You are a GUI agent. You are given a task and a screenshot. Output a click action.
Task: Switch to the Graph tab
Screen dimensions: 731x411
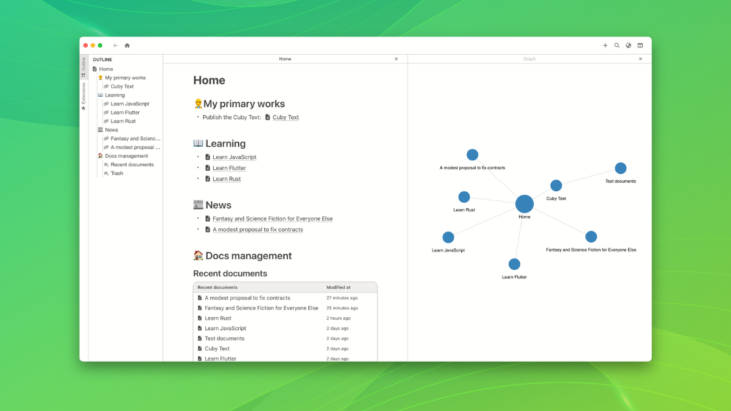point(529,59)
